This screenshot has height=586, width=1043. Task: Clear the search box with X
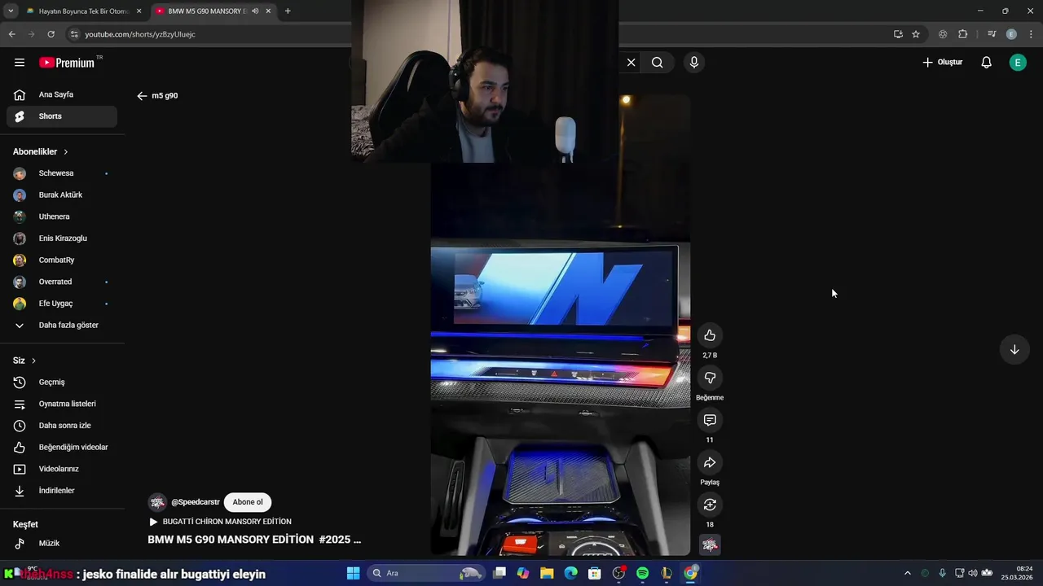pyautogui.click(x=631, y=63)
